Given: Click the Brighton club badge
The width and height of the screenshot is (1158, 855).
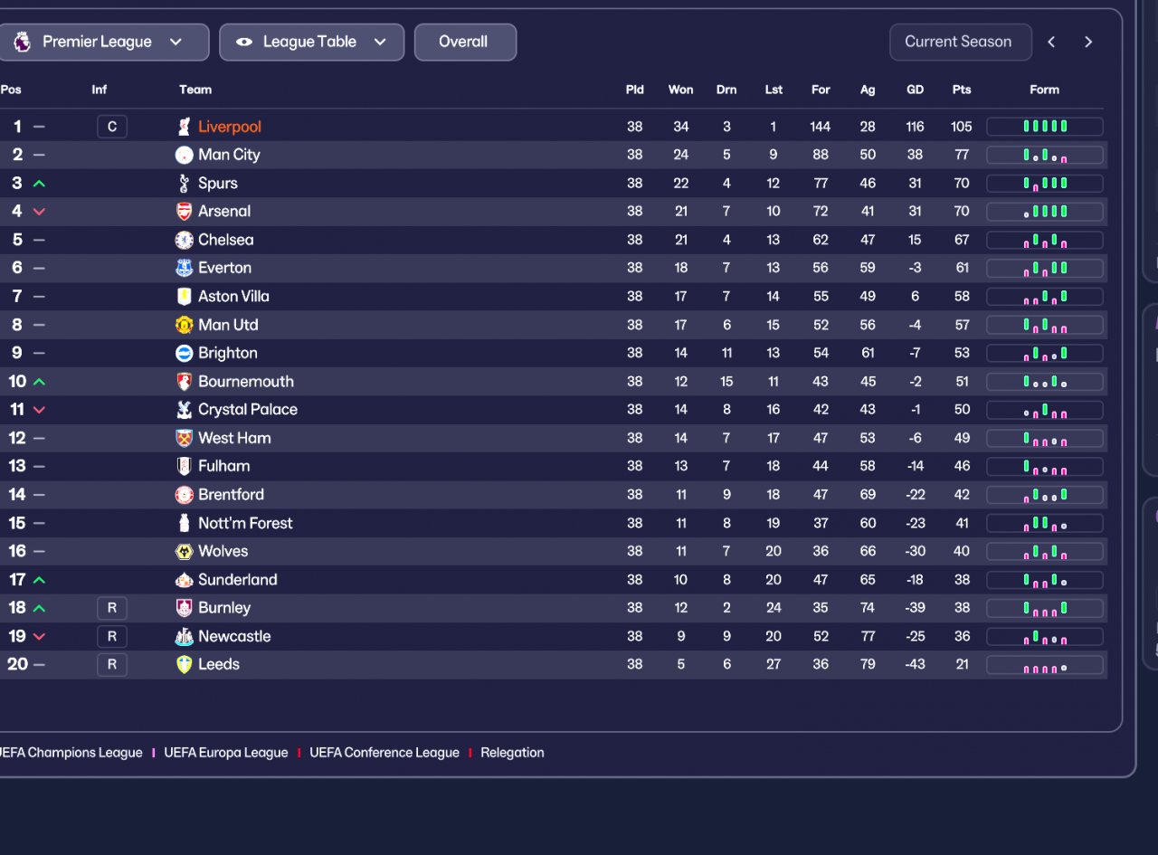Looking at the screenshot, I should click(185, 353).
